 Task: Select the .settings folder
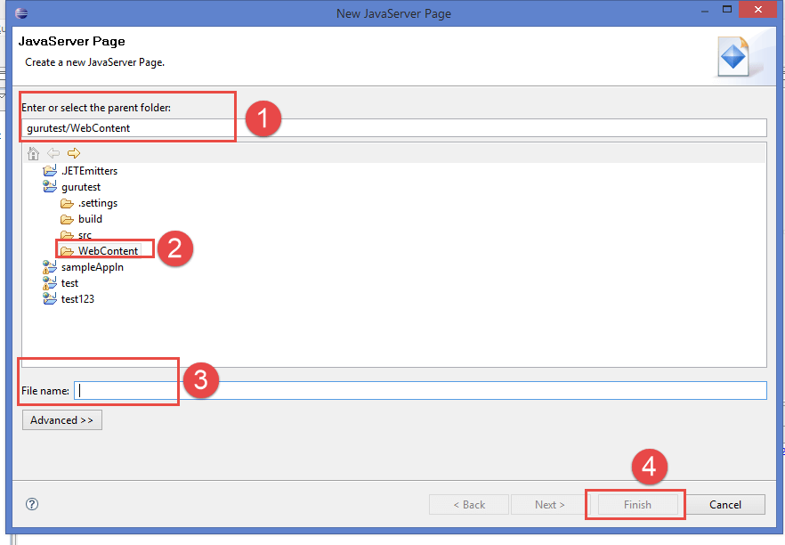(97, 203)
